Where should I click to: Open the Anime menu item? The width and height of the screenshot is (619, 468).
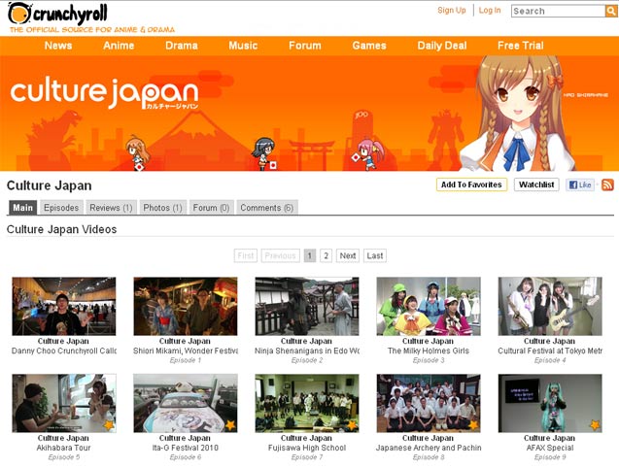[x=119, y=46]
